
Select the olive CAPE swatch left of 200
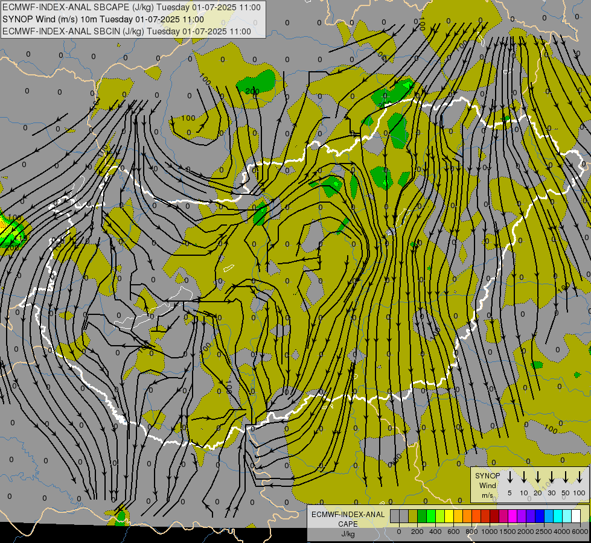tap(413, 516)
